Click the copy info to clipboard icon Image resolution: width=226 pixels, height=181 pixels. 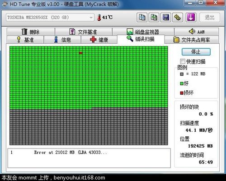tap(142, 18)
